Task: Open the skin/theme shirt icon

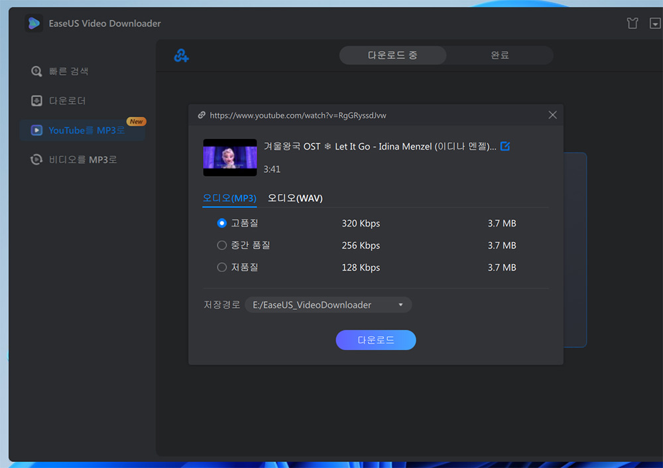Action: click(x=632, y=23)
